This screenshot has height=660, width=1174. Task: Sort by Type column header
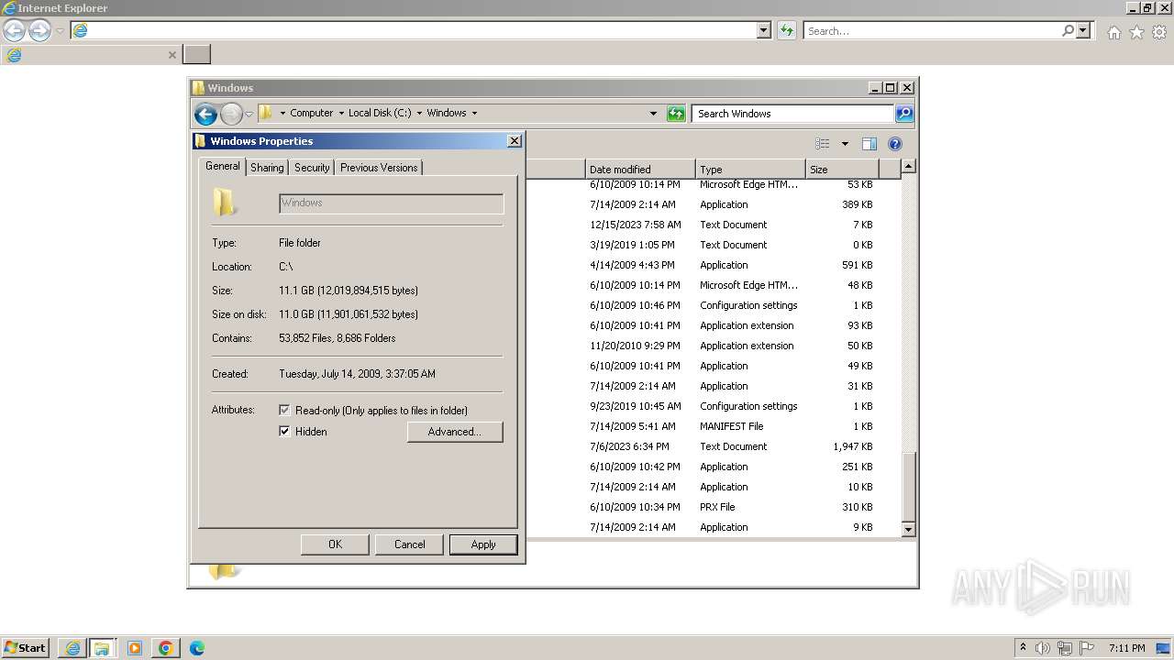tap(749, 169)
